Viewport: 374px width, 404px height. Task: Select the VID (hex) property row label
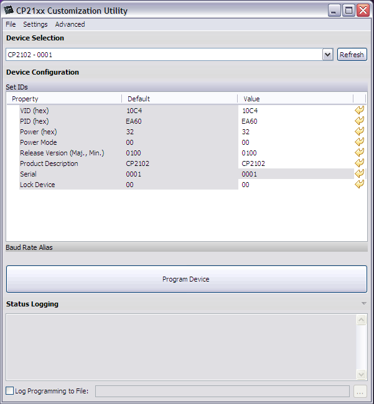[34, 111]
